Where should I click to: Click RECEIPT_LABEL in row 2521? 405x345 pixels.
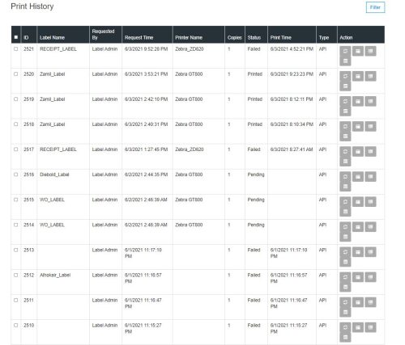point(58,49)
